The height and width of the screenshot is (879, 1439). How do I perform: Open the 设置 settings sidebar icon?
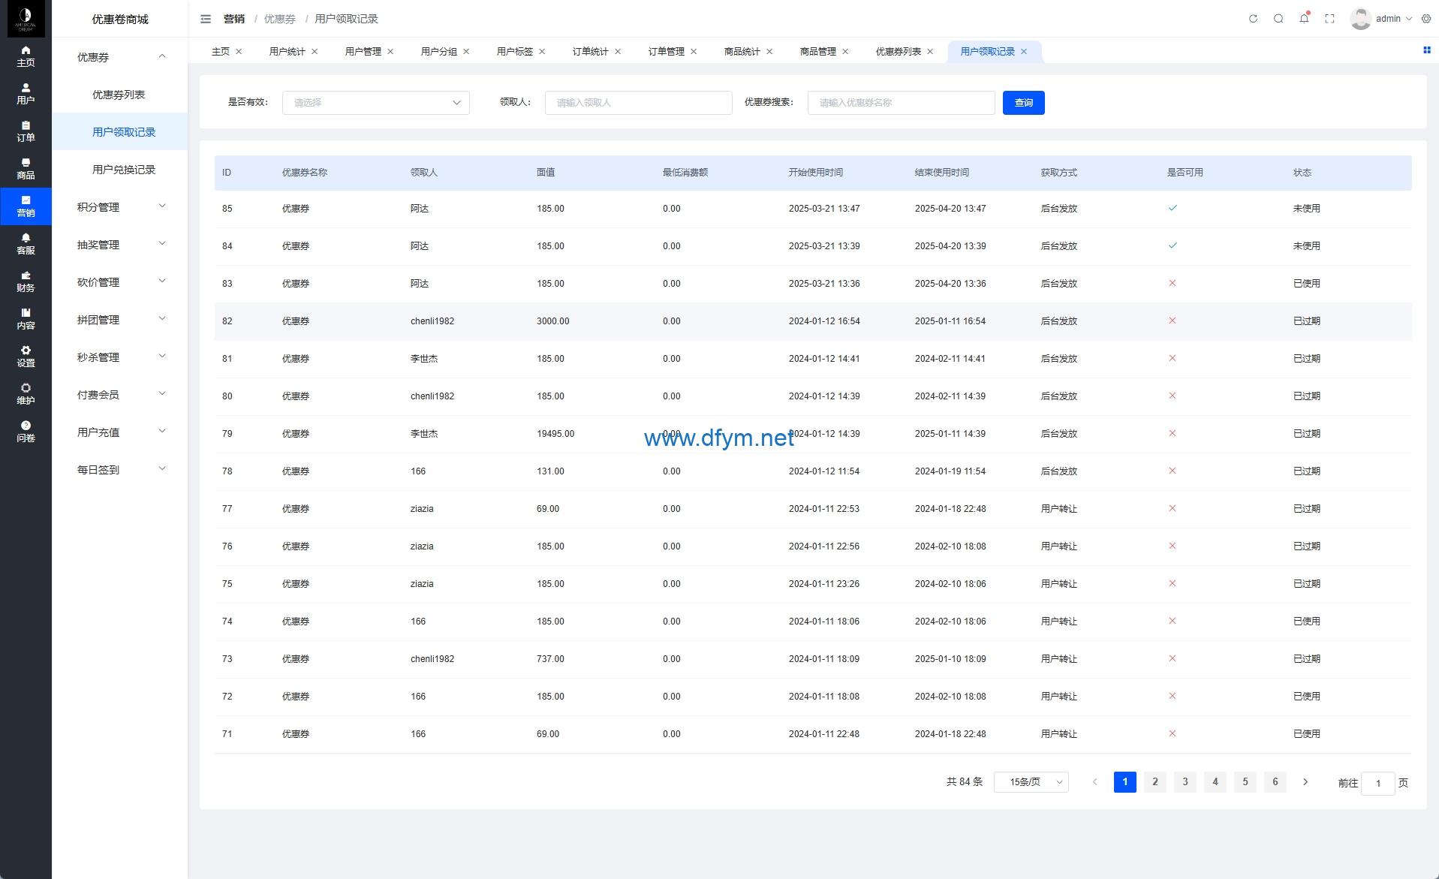coord(26,357)
